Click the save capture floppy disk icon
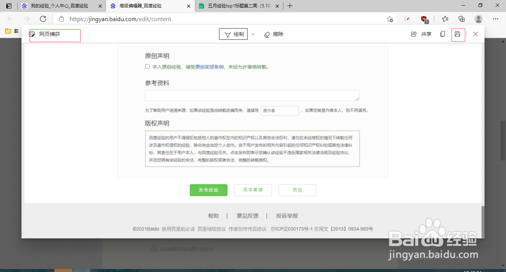 [x=458, y=34]
